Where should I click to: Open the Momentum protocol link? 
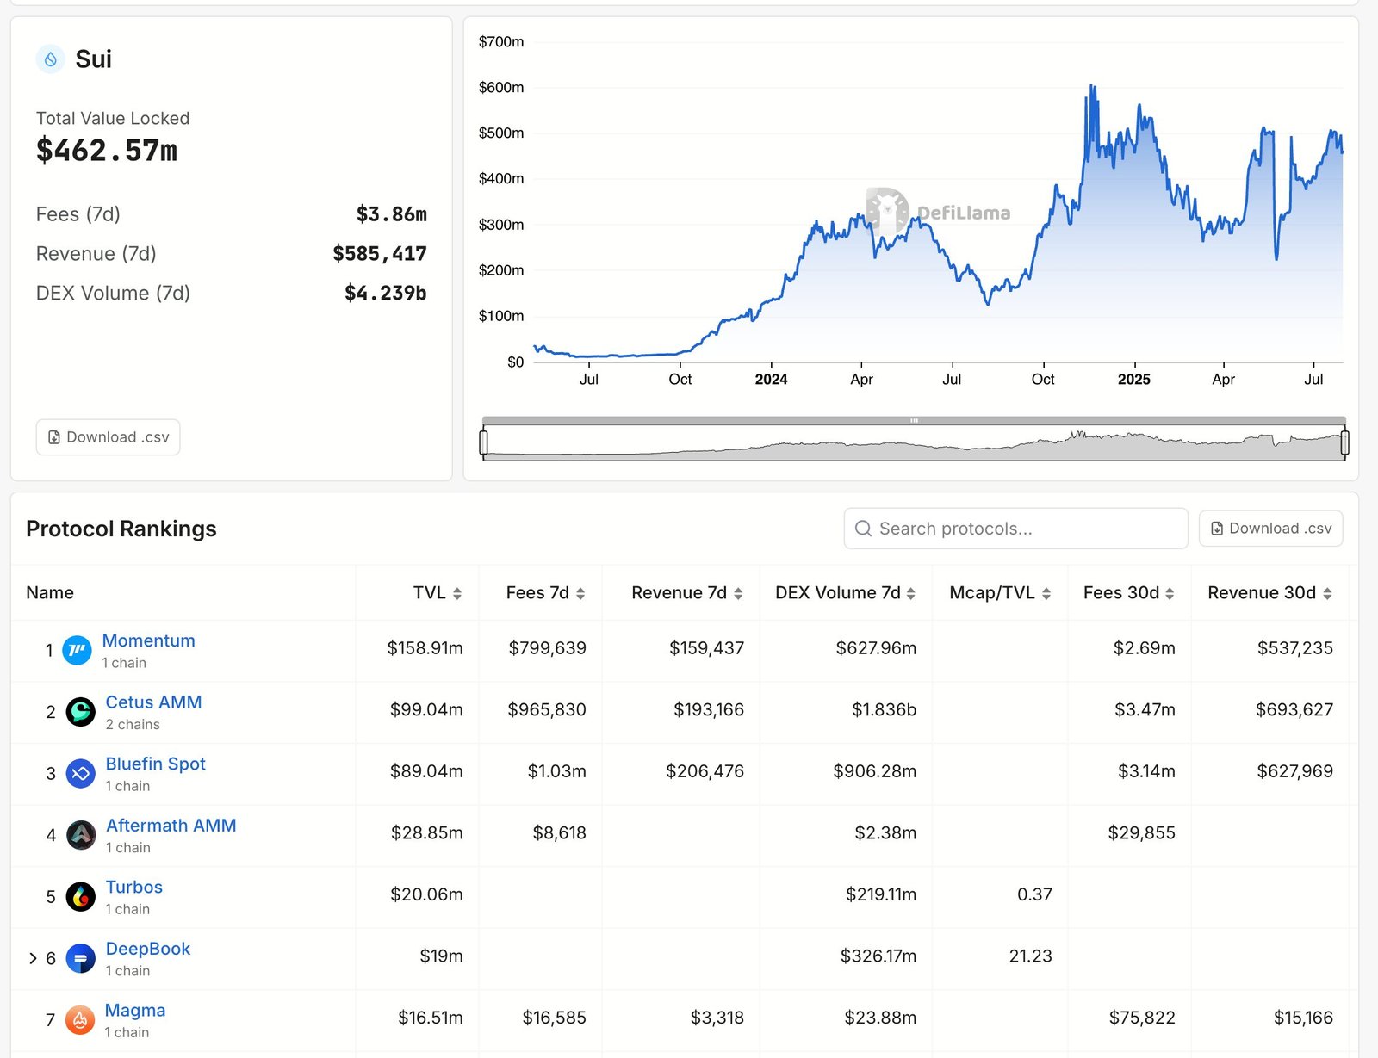coord(148,640)
